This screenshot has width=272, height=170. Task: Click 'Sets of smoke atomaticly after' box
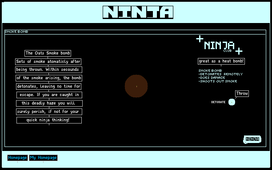[x=48, y=62]
